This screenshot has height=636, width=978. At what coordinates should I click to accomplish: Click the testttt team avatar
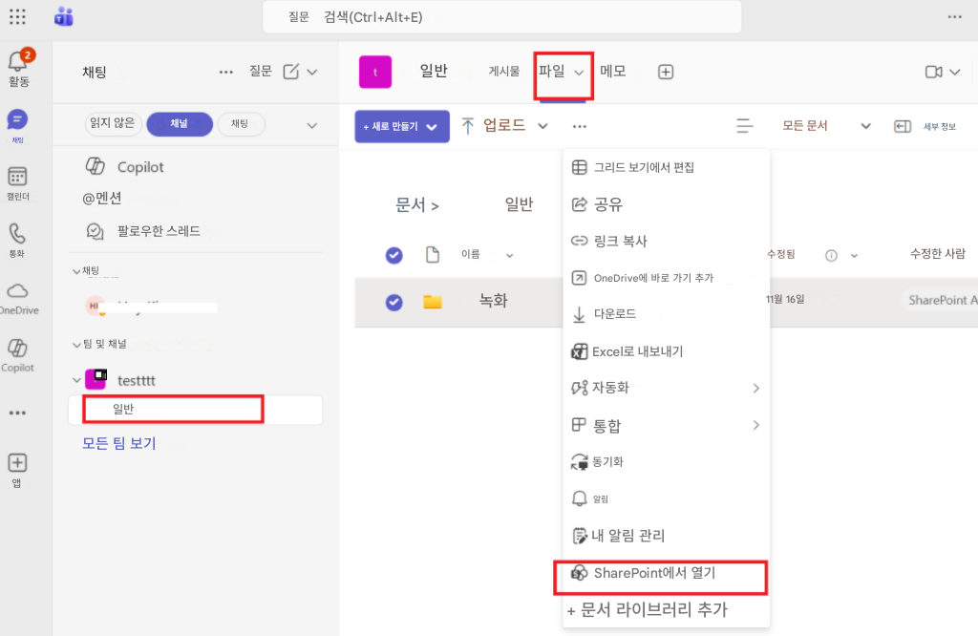(x=96, y=379)
